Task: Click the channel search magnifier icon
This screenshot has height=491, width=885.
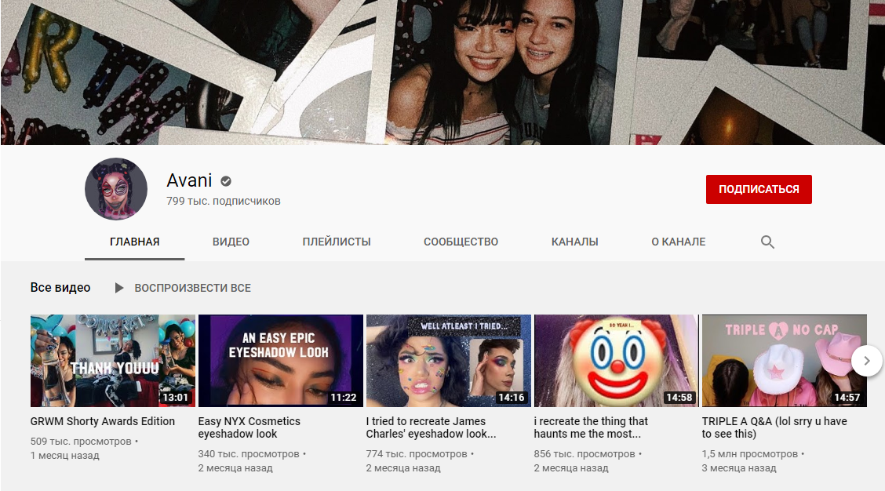Action: (x=767, y=242)
